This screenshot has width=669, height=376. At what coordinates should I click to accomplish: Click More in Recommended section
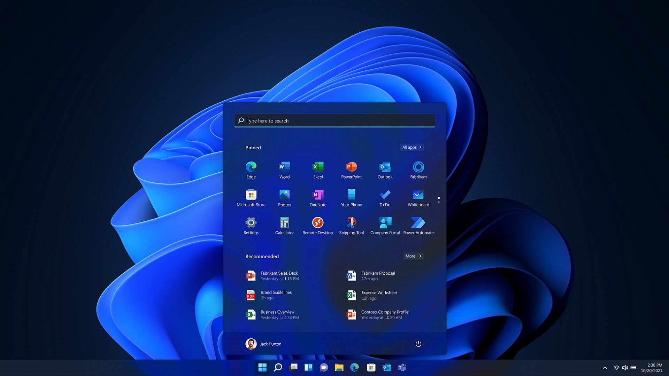click(x=413, y=256)
